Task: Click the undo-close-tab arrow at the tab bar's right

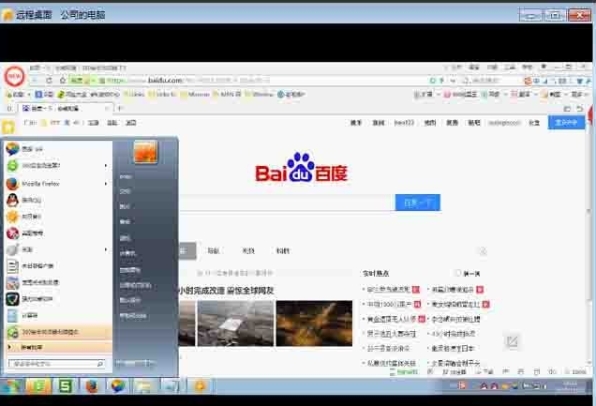Action: 580,109
